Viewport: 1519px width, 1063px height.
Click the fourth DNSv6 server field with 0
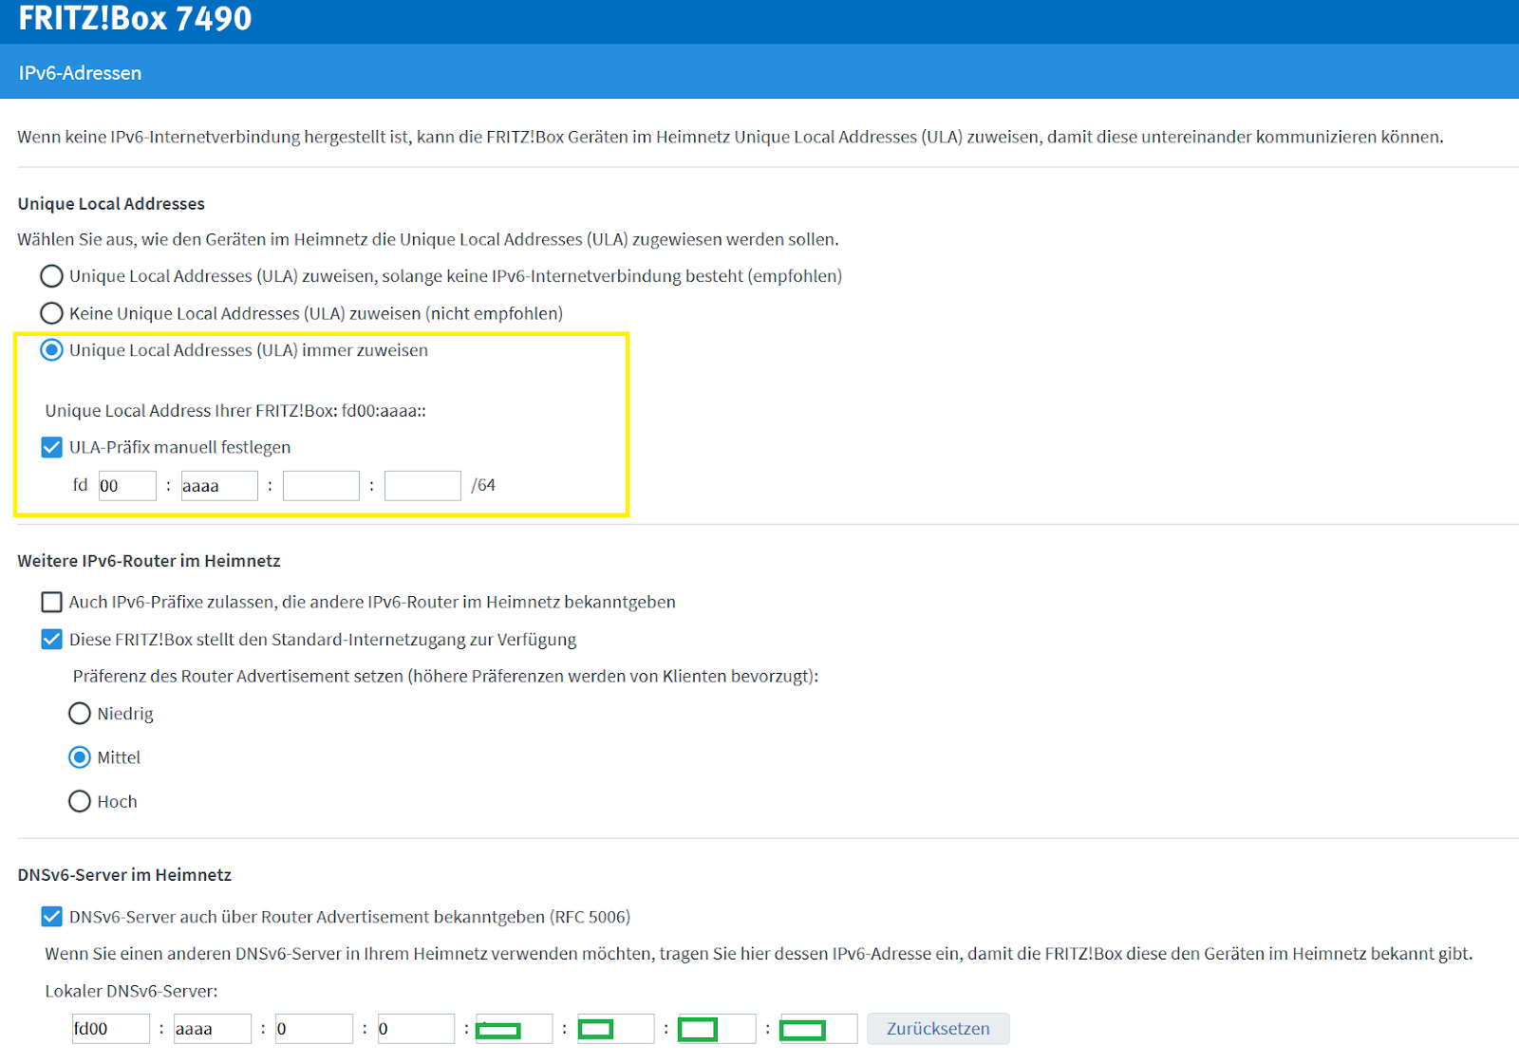tap(416, 1029)
